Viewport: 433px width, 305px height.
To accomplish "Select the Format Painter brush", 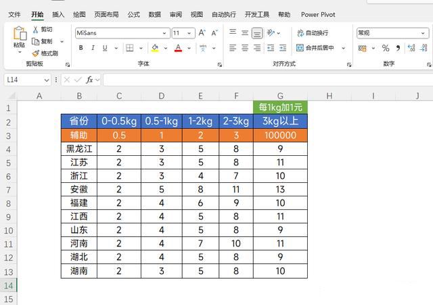I will point(36,53).
